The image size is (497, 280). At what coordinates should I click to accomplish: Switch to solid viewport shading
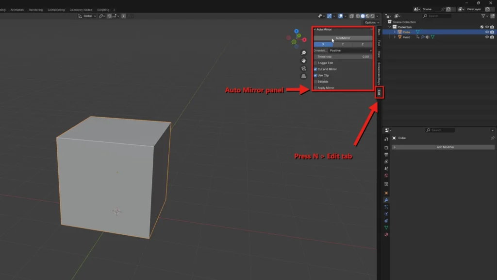(x=363, y=16)
